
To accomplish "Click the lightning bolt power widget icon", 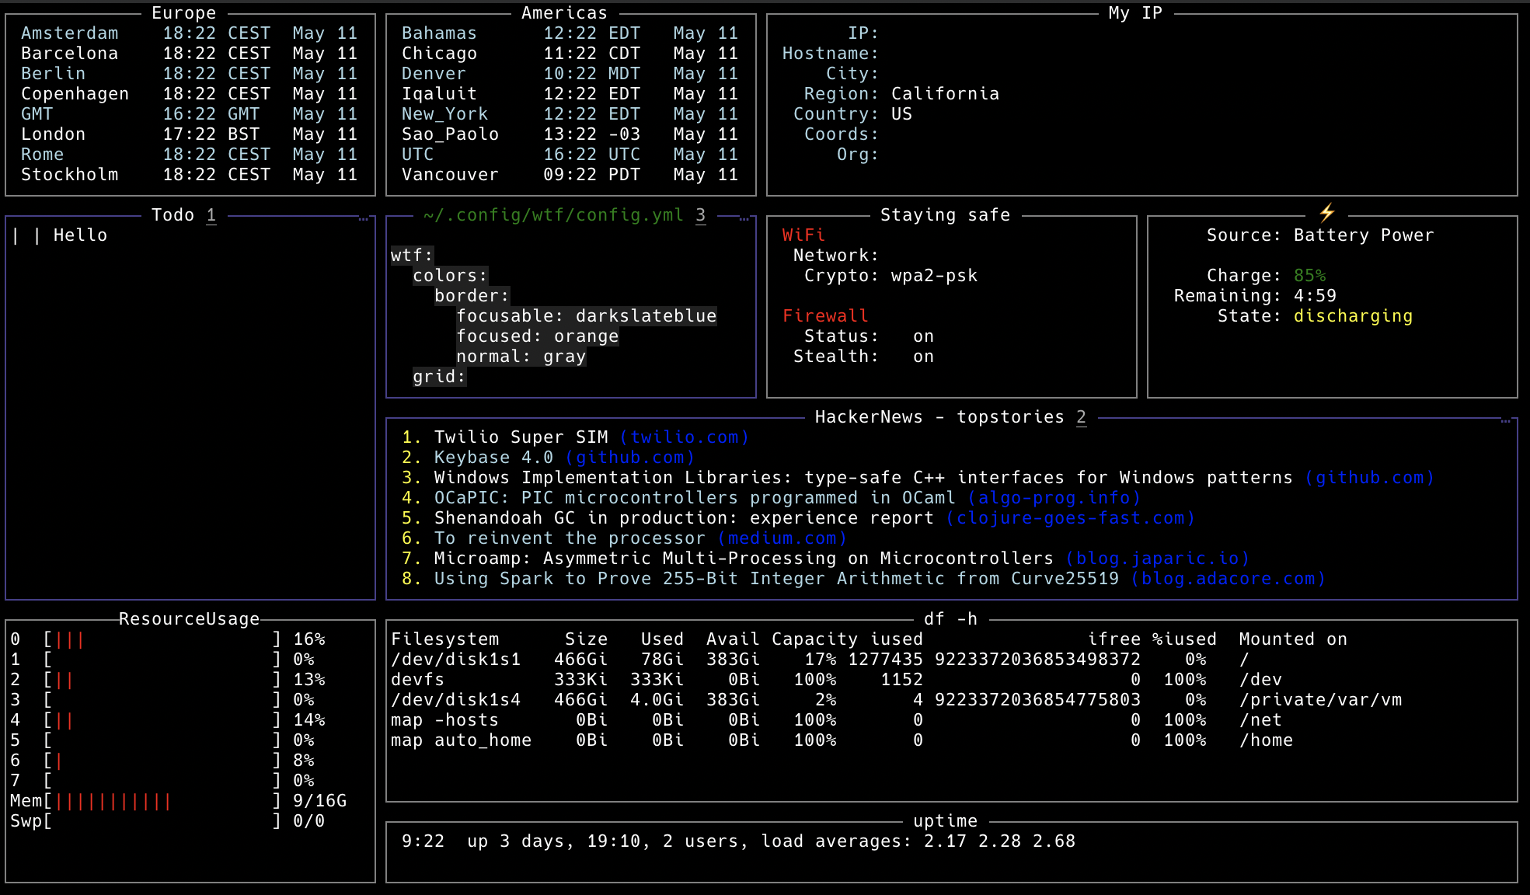I will 1326,212.
